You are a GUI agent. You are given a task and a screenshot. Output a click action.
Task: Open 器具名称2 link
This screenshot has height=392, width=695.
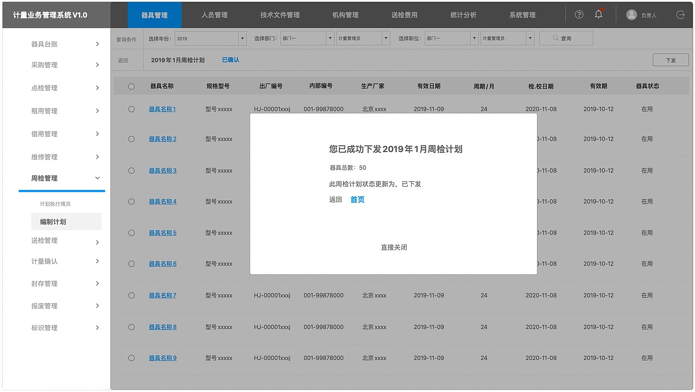tap(162, 139)
